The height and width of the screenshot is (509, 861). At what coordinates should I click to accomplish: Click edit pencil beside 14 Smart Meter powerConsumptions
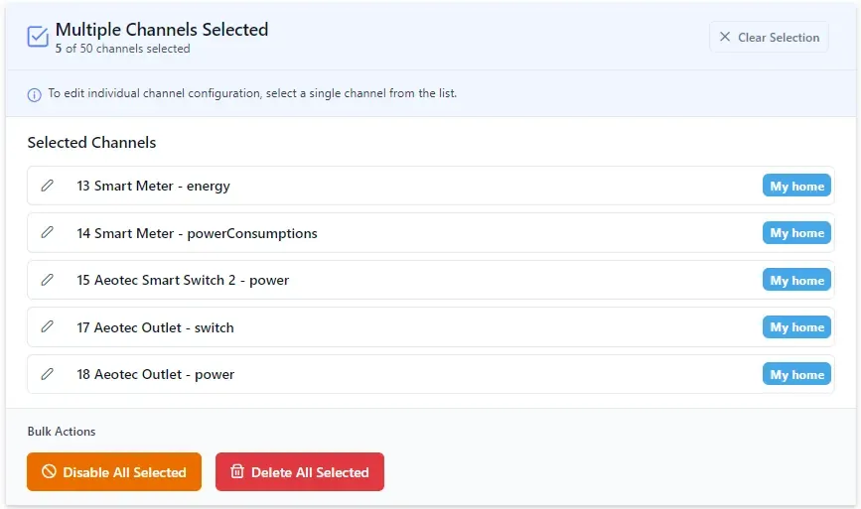coord(47,233)
